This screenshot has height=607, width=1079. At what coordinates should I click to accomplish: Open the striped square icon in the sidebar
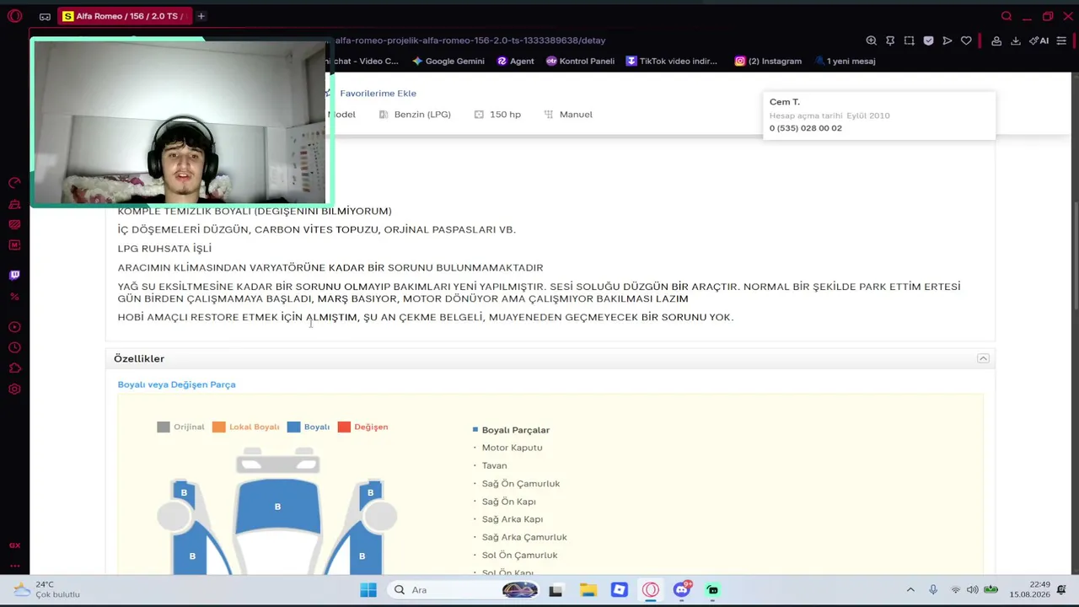pyautogui.click(x=14, y=224)
